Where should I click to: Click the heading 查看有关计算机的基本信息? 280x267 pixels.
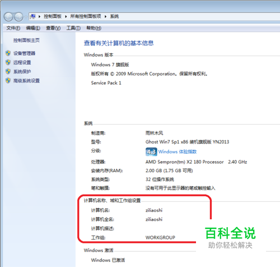pyautogui.click(x=119, y=43)
